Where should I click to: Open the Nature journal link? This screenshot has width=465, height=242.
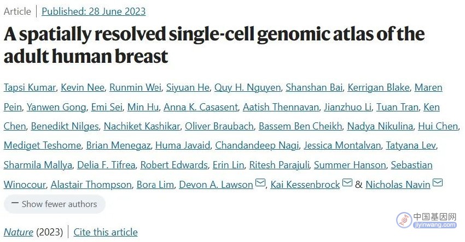point(19,232)
